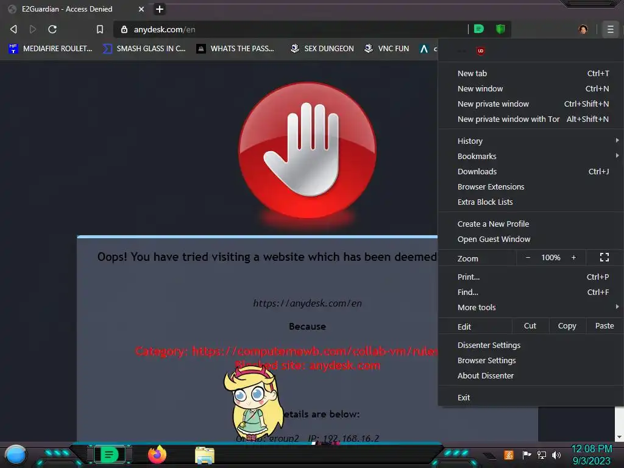This screenshot has height=468, width=624.
Task: Open uBlock Origin extension icon in menu
Action: 480,51
